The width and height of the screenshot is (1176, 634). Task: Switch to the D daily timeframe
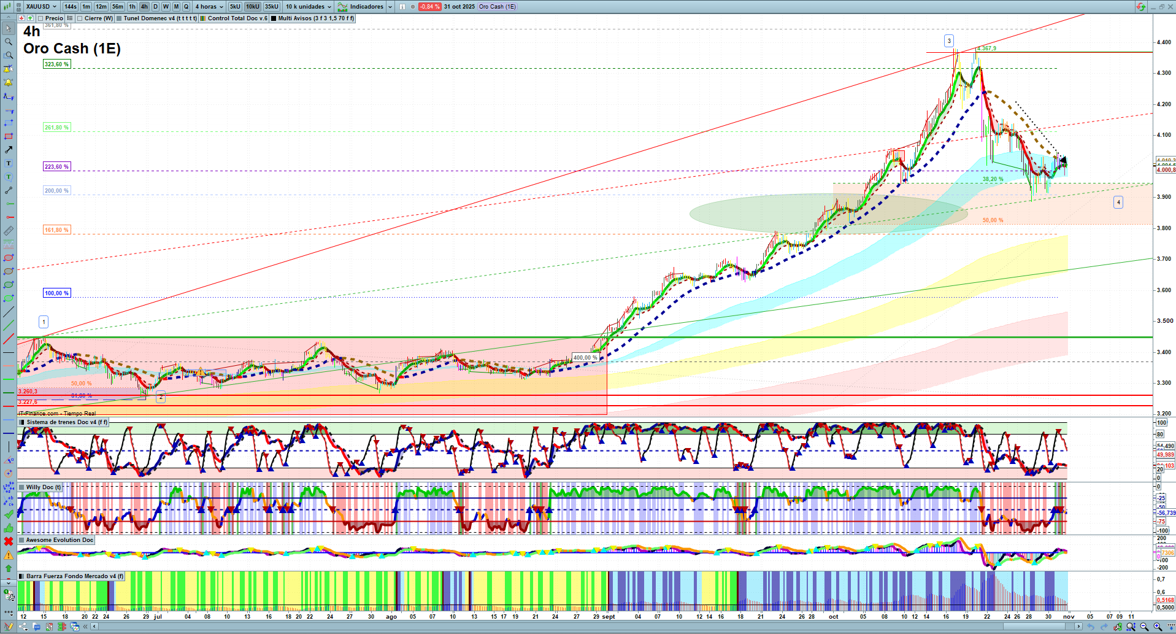click(155, 7)
